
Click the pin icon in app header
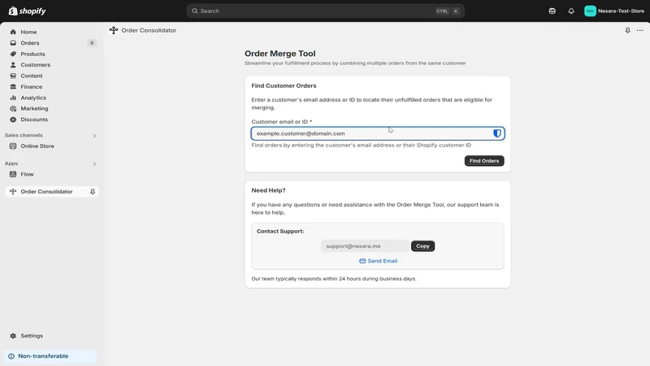coord(627,30)
